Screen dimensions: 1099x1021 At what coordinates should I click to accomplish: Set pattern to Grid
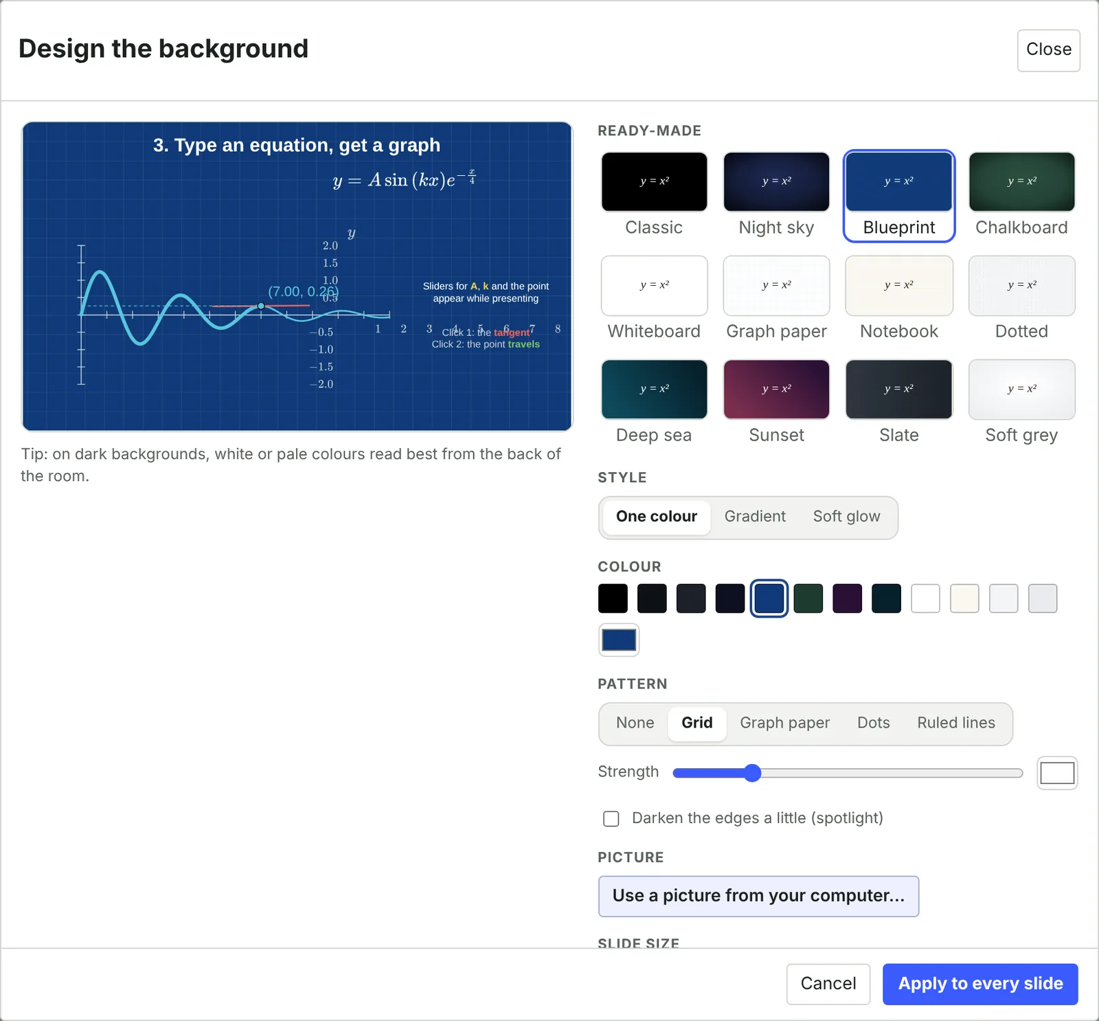pos(696,723)
